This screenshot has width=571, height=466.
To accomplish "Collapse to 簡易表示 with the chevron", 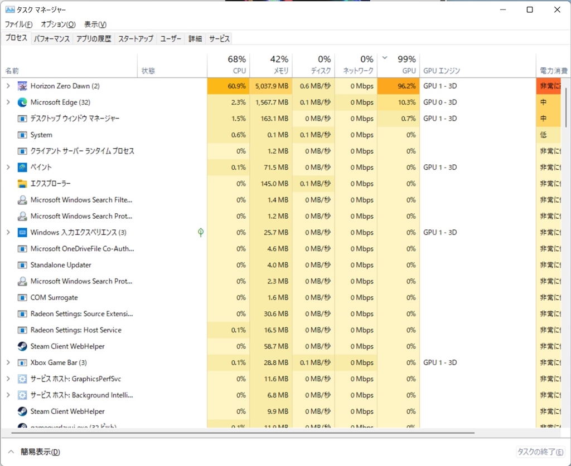I will 11,452.
